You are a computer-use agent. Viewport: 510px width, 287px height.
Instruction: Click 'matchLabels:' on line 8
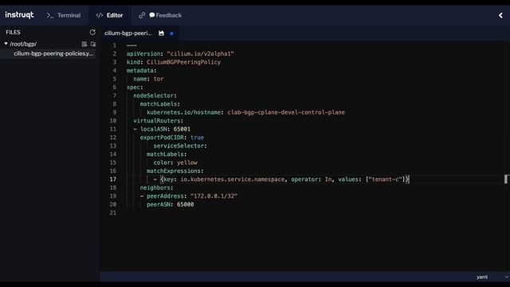(159, 104)
